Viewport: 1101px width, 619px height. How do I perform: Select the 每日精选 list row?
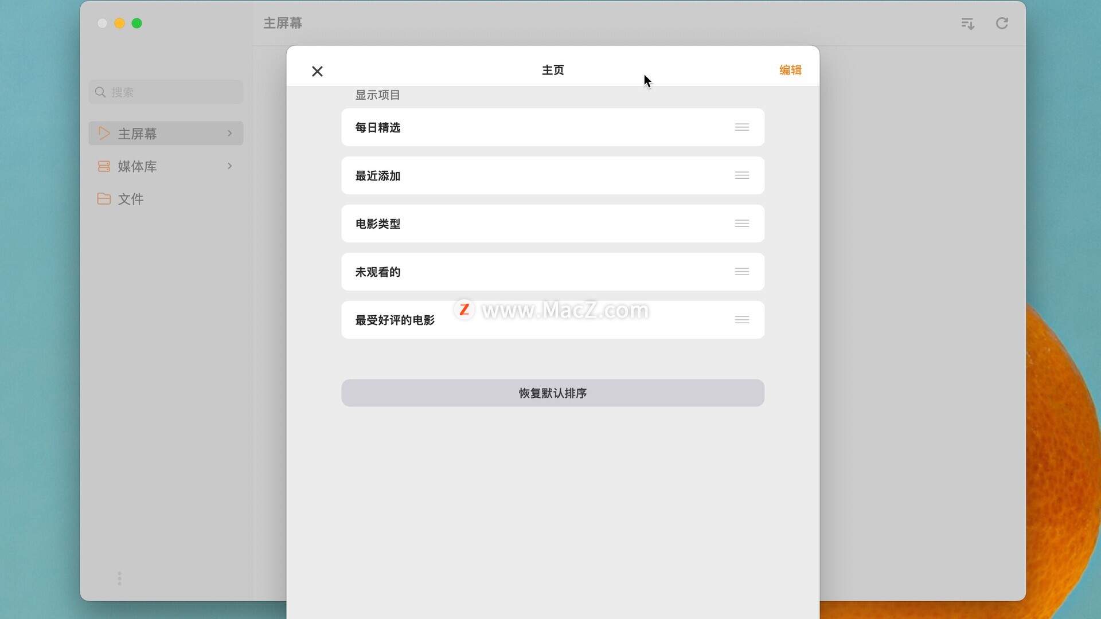553,127
